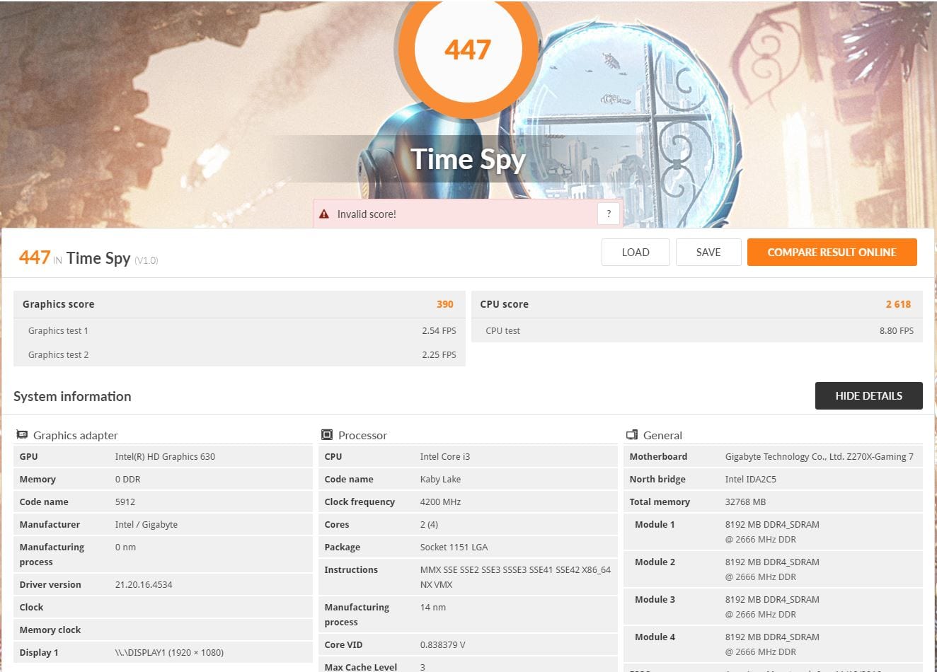Click the Processor section chip icon

coord(327,435)
